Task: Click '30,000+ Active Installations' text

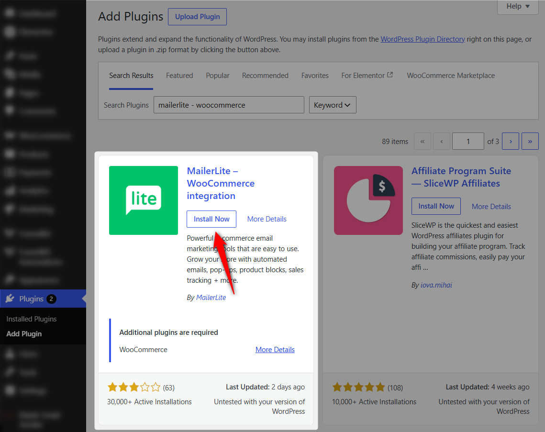Action: 149,402
